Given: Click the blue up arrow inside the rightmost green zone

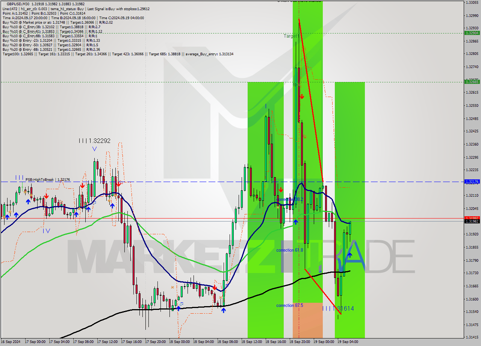Looking at the screenshot, I should click(x=349, y=255).
